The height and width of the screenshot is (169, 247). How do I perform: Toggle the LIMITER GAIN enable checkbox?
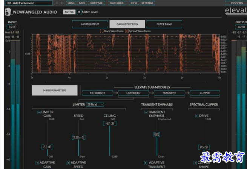coord(39,112)
